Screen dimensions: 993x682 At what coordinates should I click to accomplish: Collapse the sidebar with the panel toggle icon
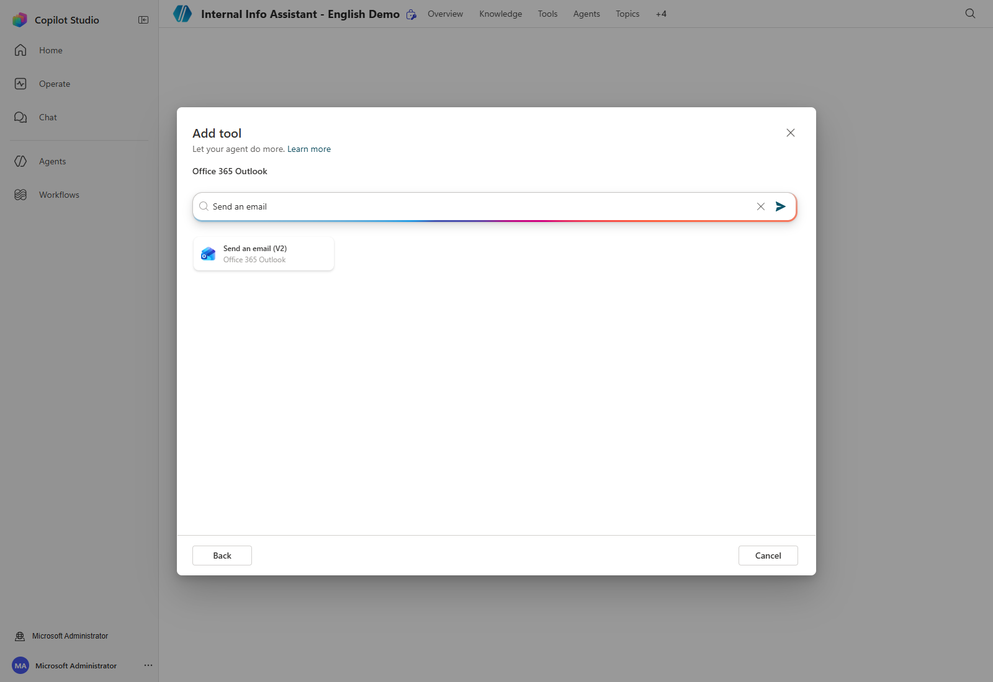pos(143,20)
